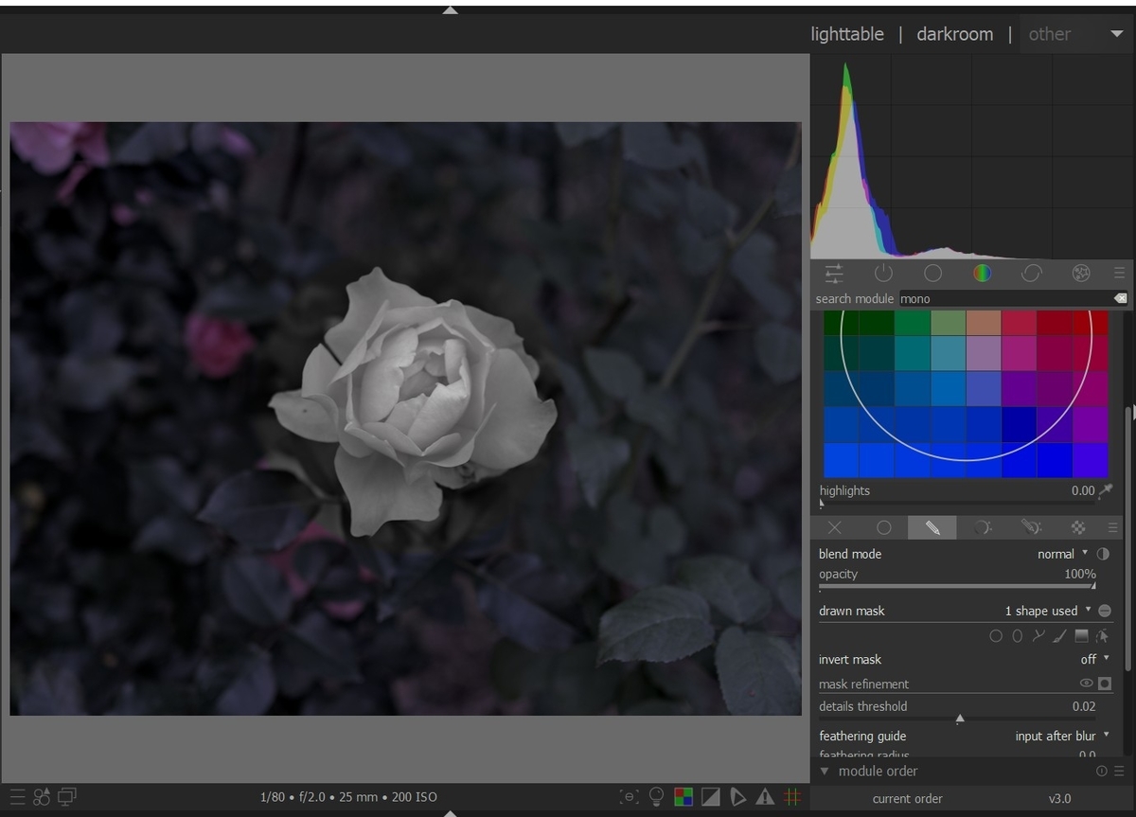Add a brush mask shape
This screenshot has height=817, width=1136.
(1060, 636)
